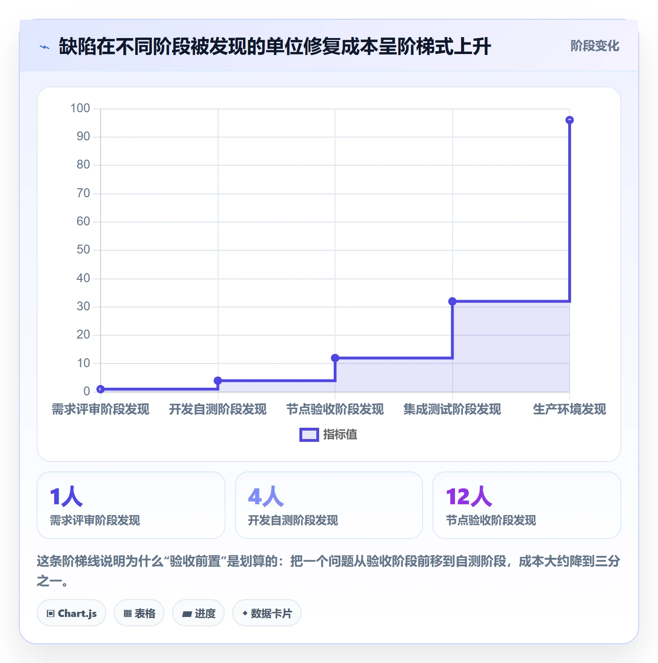Screen dimensions: 658x663
Task: Click the data point for 节点验收阶段发现
Action: [335, 358]
